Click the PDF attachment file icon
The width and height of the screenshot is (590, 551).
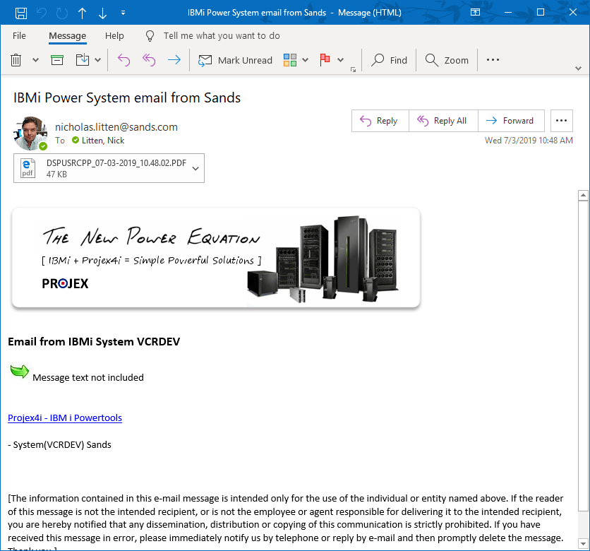(28, 168)
